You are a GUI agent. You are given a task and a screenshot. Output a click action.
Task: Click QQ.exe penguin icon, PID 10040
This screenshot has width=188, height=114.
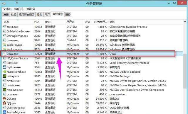point(4,99)
